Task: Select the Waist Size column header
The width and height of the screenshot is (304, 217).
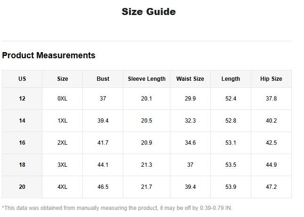Action: [190, 79]
